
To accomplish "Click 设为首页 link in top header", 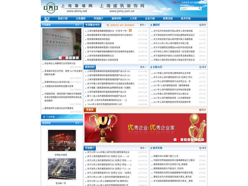I will [x=194, y=2].
